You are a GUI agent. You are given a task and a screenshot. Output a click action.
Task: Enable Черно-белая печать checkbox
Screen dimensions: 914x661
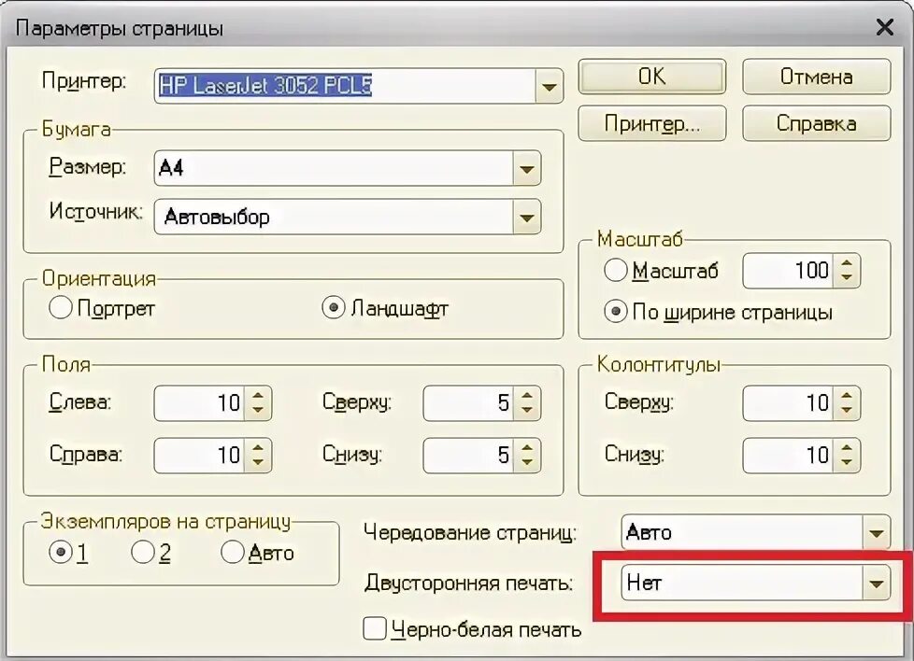(x=374, y=629)
